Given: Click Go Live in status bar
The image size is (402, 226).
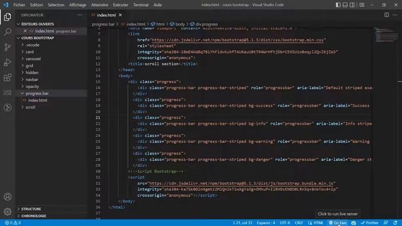Looking at the screenshot, I should (x=338, y=223).
